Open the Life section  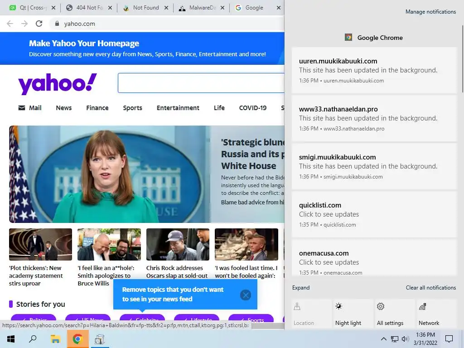[x=219, y=108]
